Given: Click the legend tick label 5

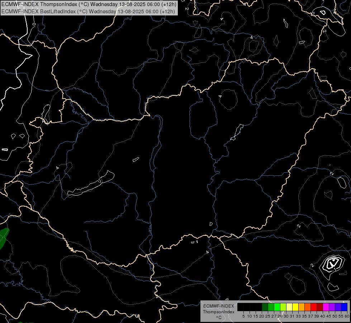Looking at the screenshot, I should 243,316.
